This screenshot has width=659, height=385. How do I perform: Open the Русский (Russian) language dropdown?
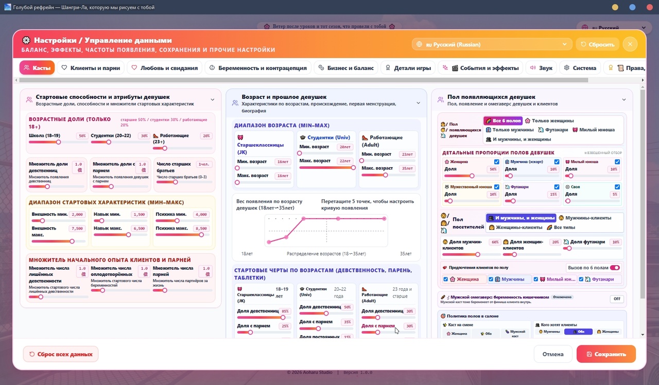[492, 44]
